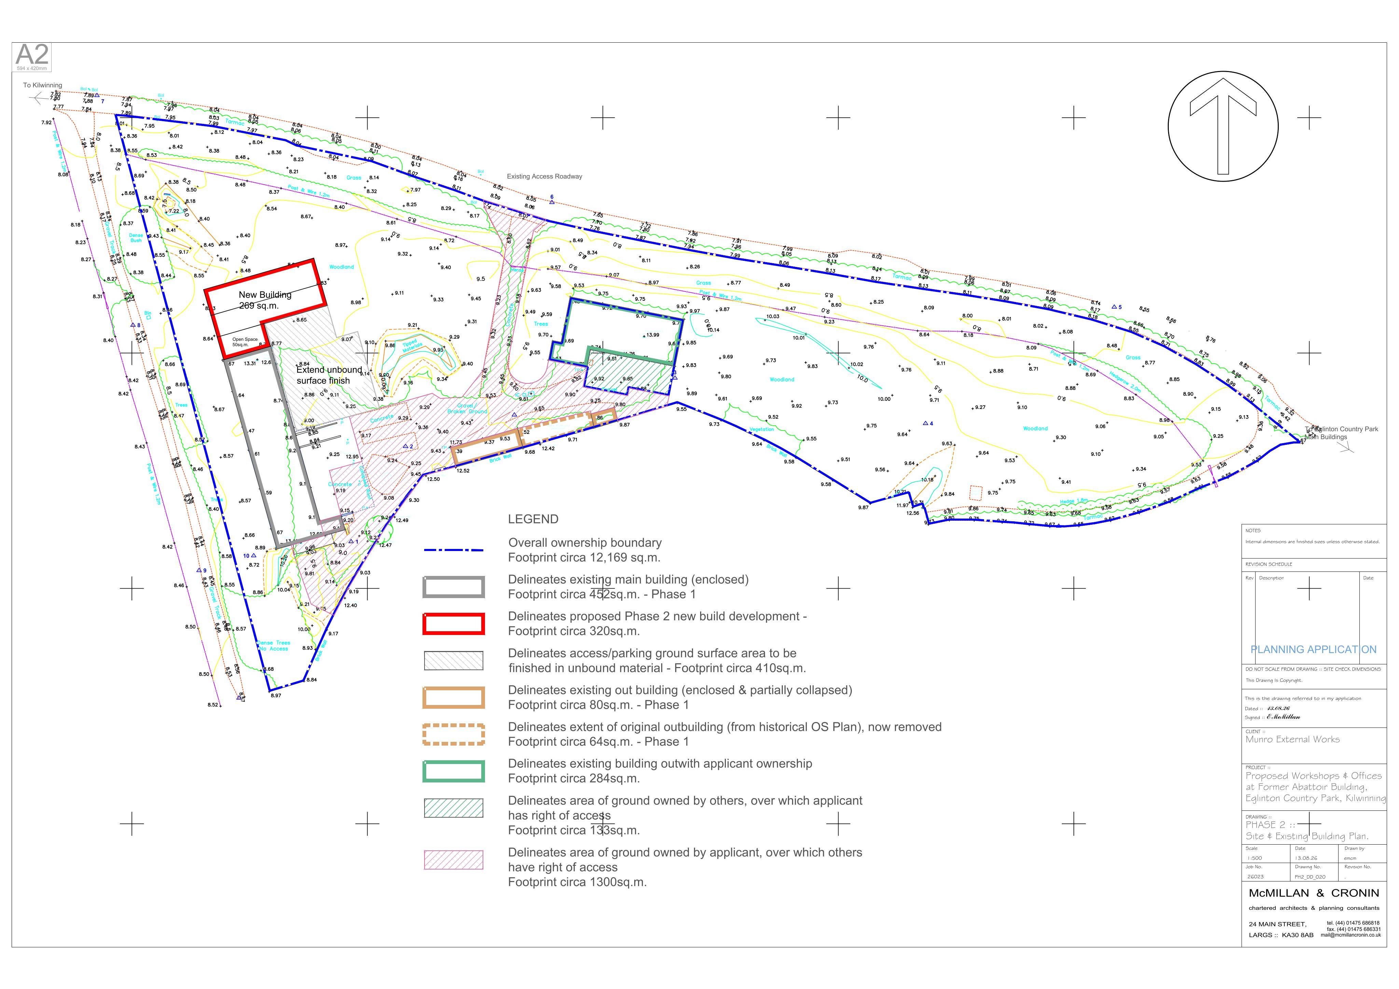Click the green hatched right of access swatch

pos(453,808)
